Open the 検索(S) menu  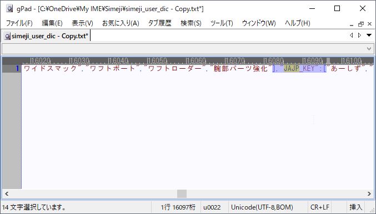191,23
